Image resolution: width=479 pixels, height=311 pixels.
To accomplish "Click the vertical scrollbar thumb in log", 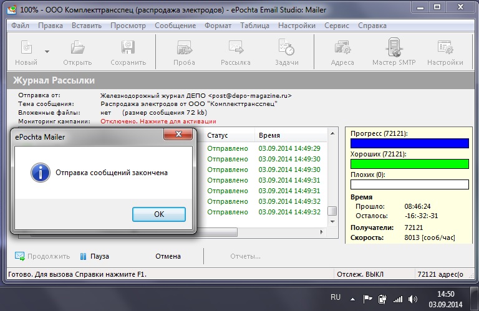I will (x=332, y=211).
